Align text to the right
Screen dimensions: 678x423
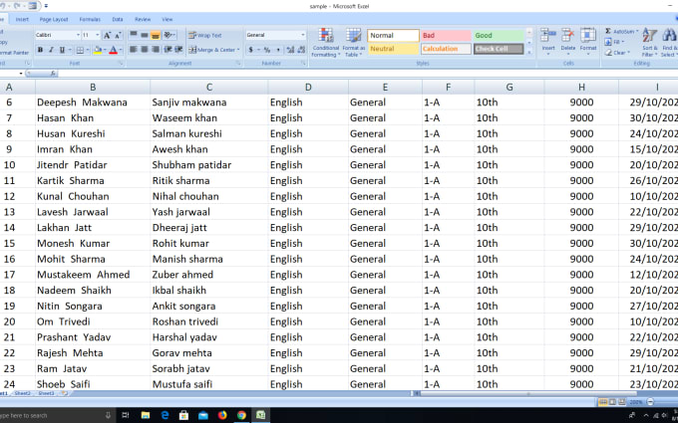[156, 50]
